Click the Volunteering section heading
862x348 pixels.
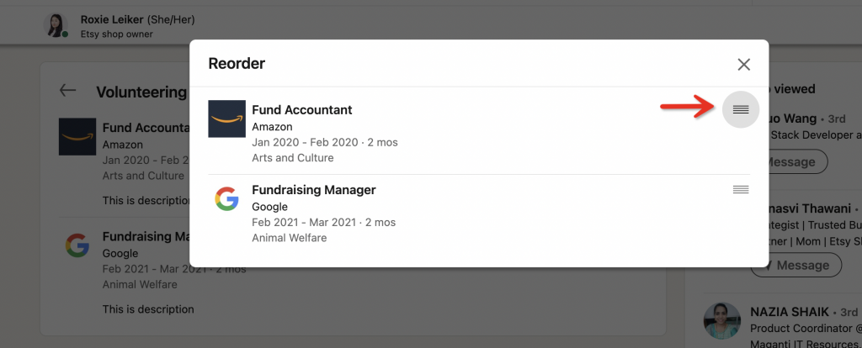click(141, 92)
